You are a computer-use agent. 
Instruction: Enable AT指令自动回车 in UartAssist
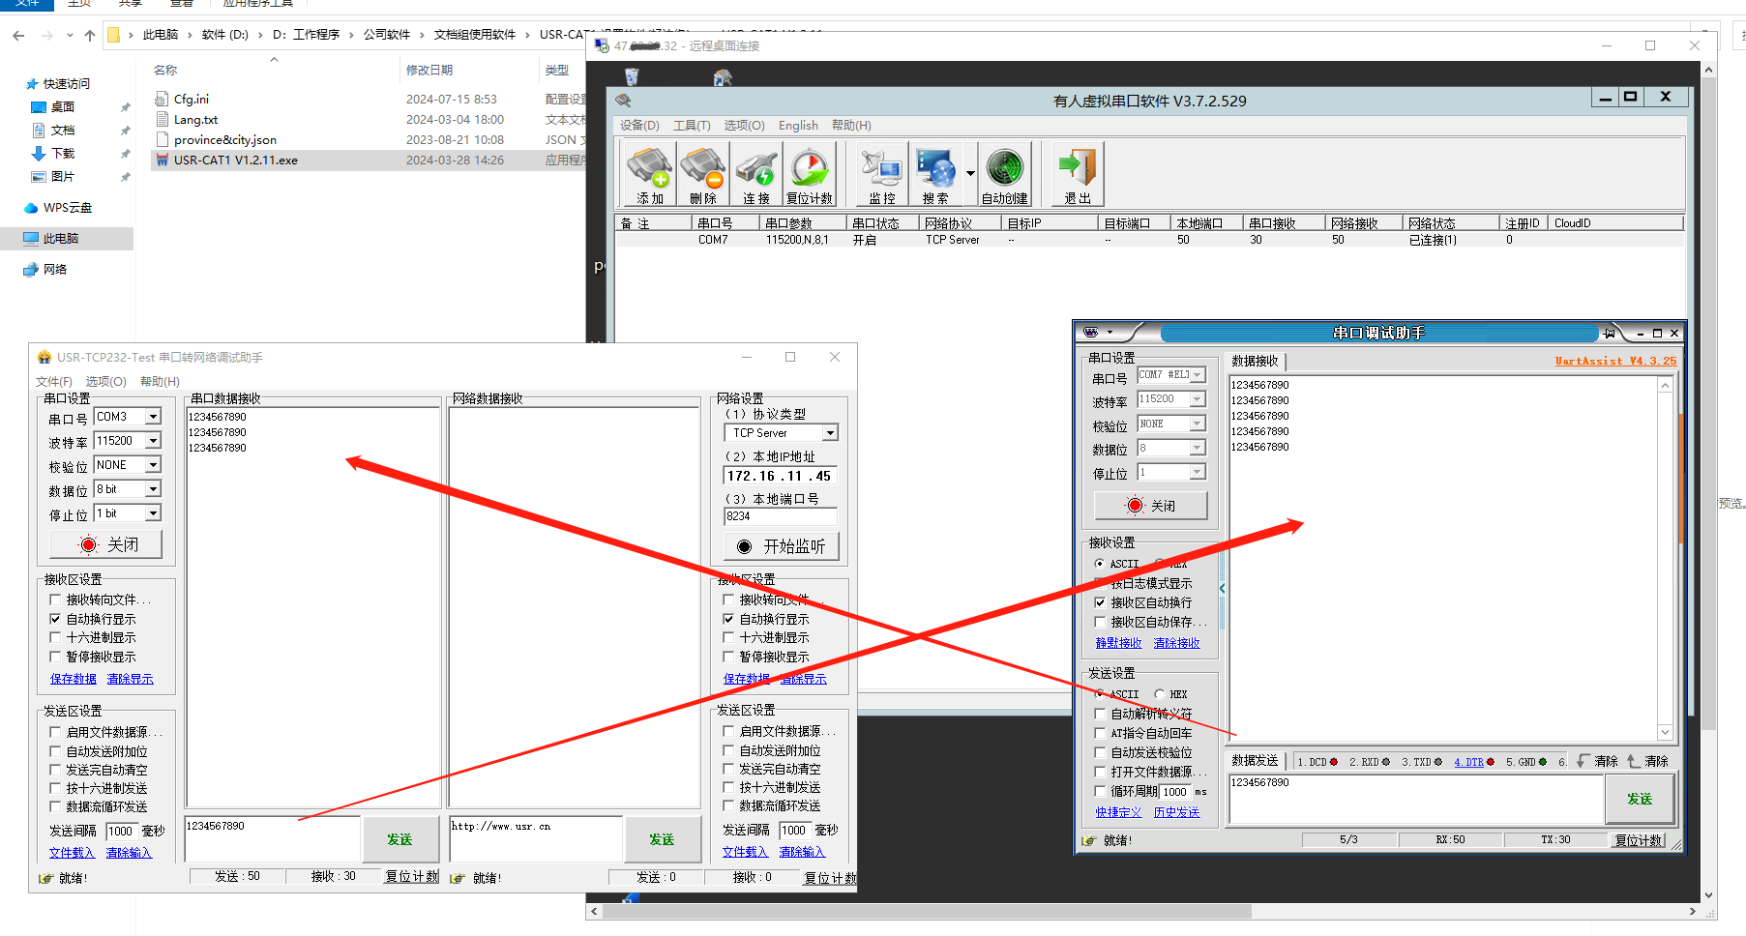1100,733
